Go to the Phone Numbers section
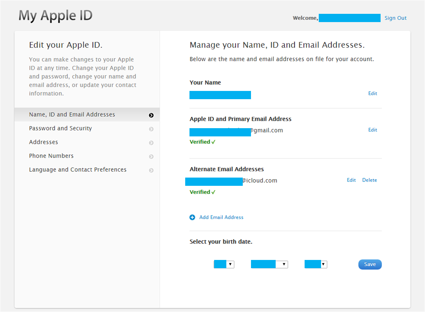The height and width of the screenshot is (312, 425). click(x=87, y=156)
